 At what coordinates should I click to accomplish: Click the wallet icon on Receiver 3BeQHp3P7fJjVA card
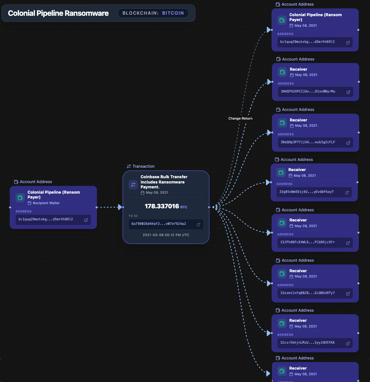click(281, 123)
